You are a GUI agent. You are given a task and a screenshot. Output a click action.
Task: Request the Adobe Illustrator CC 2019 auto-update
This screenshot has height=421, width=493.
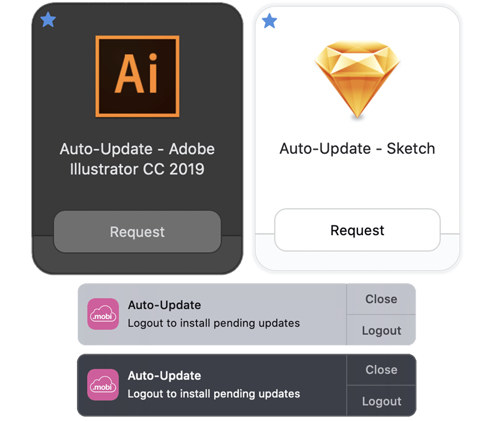click(x=137, y=232)
